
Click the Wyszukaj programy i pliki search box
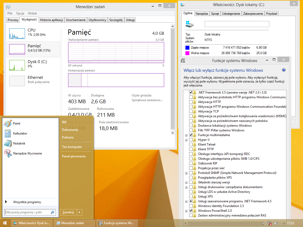pos(28,212)
